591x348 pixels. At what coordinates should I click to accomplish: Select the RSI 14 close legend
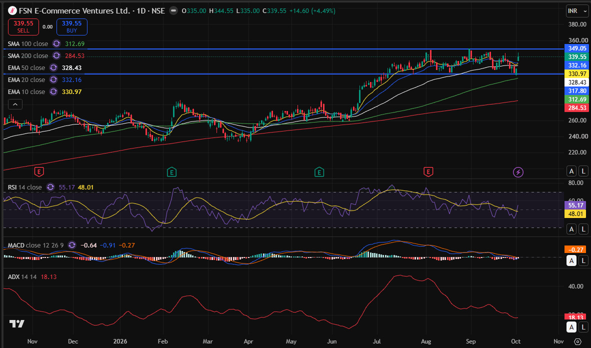coord(25,187)
